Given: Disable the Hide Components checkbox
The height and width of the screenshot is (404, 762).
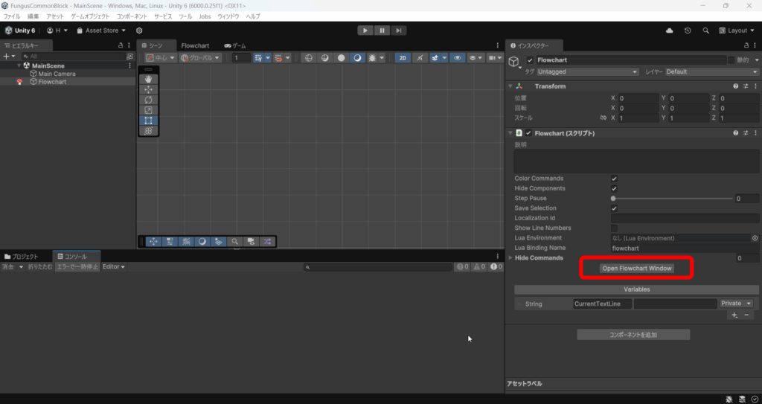Looking at the screenshot, I should [614, 188].
